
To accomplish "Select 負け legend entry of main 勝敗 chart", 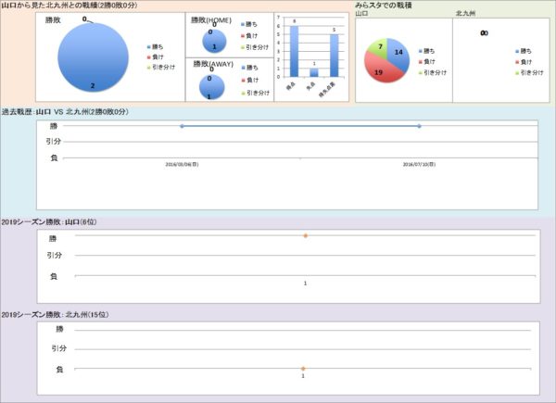I will click(156, 57).
